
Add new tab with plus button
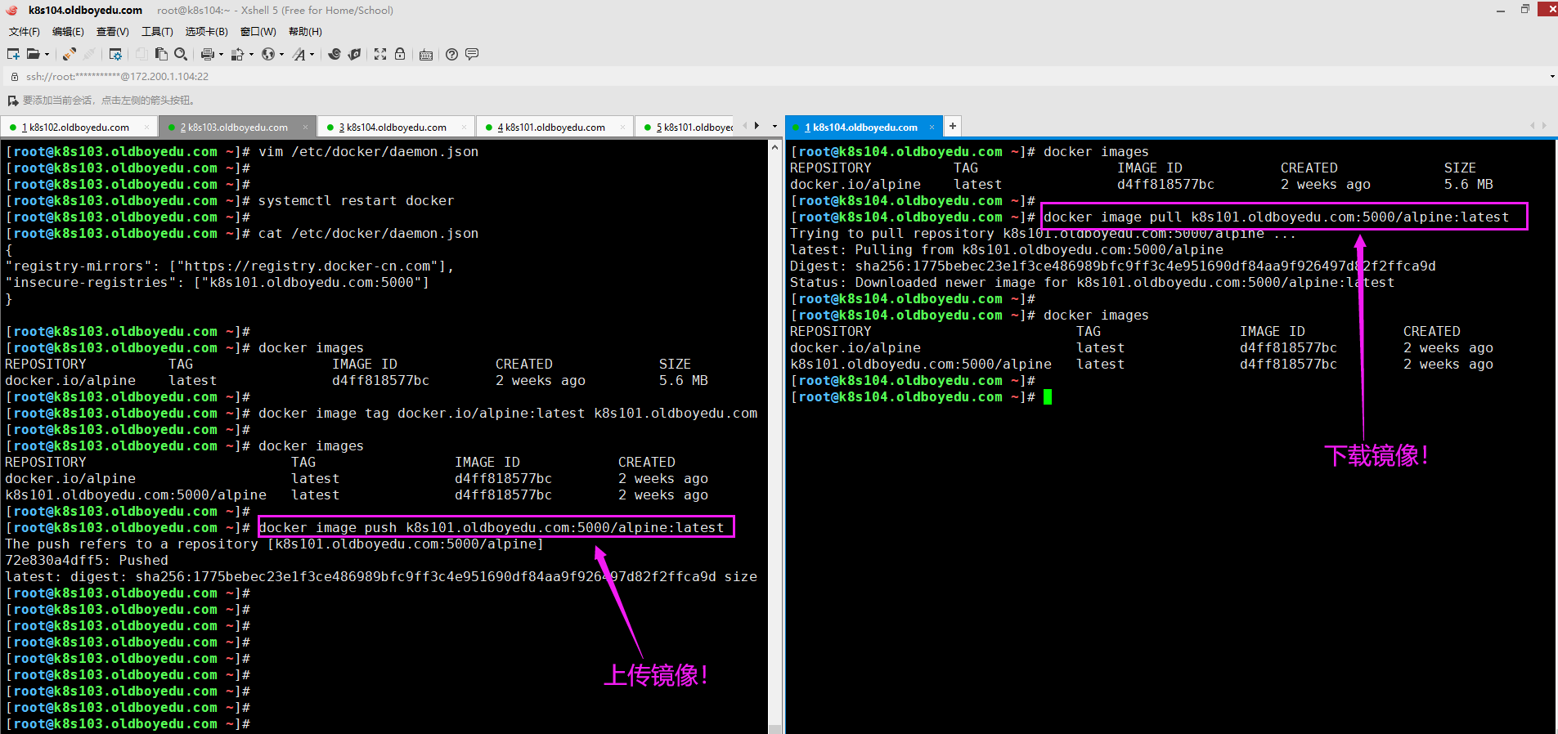[x=953, y=126]
